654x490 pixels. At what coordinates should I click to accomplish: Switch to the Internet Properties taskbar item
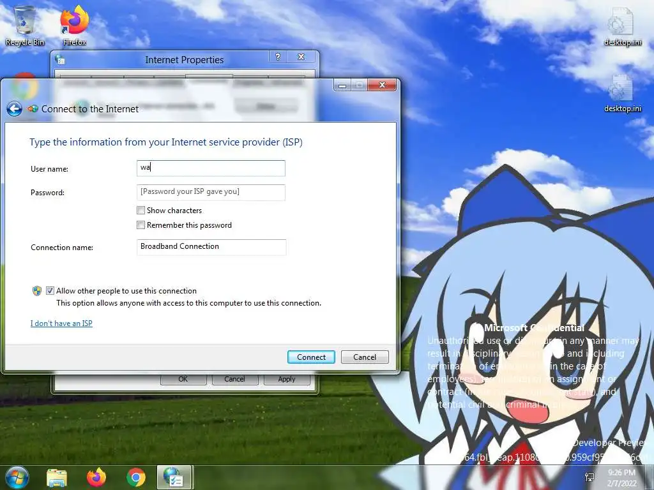[174, 477]
